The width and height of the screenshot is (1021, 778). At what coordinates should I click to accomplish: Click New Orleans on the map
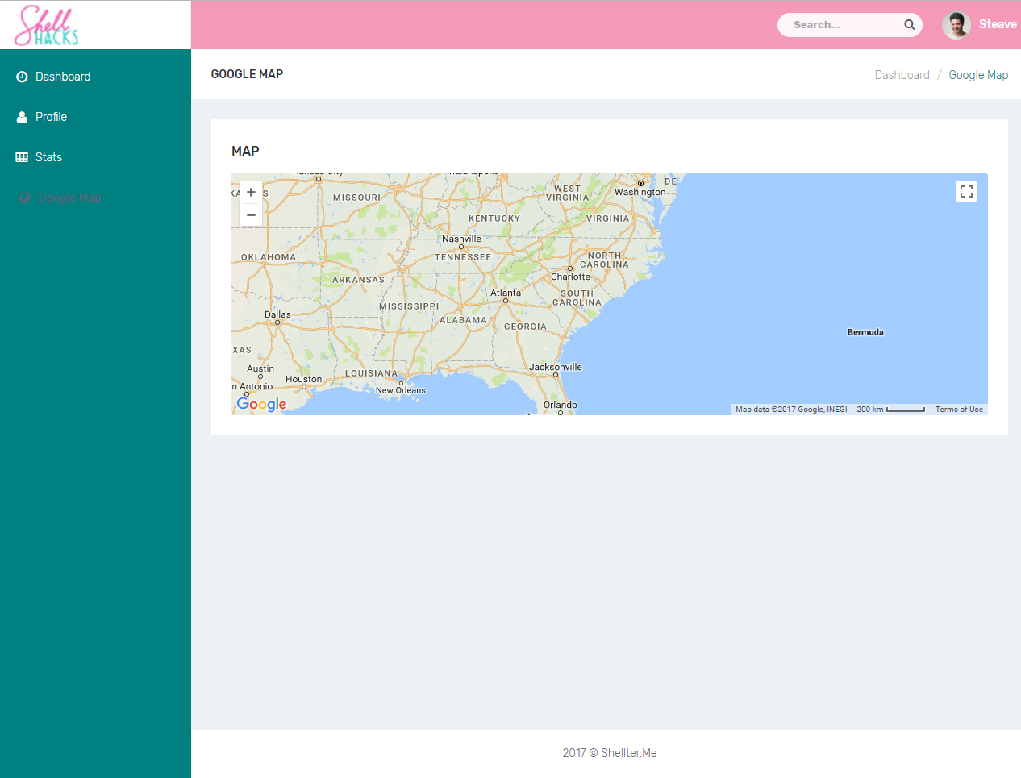click(401, 390)
